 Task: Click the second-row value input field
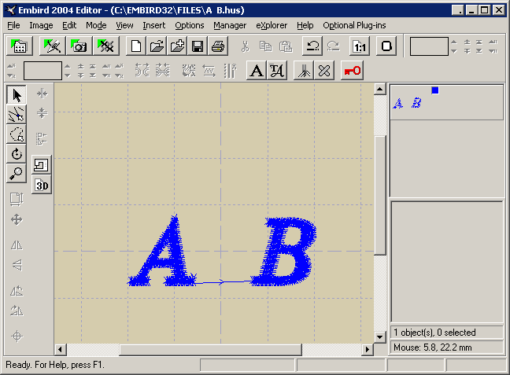(x=42, y=71)
